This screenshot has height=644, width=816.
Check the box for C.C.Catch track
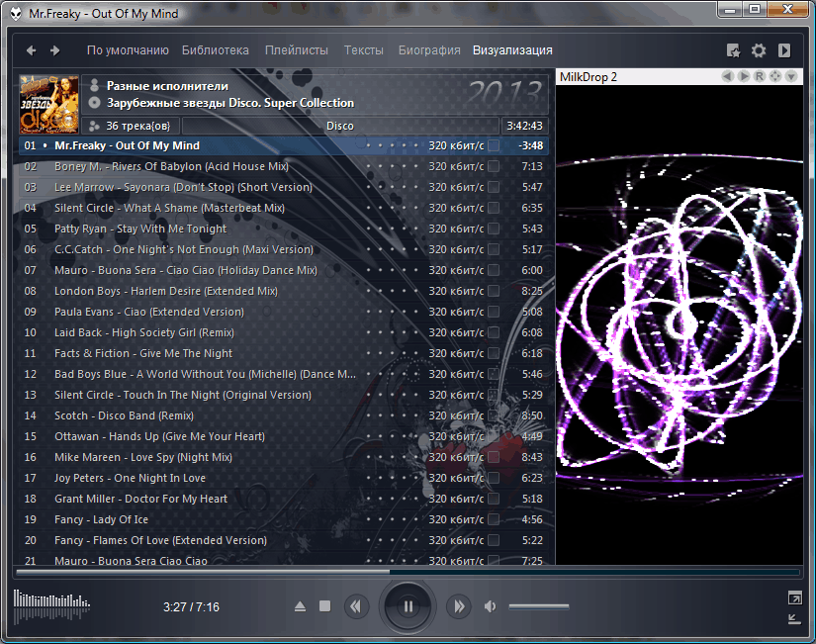click(x=494, y=250)
